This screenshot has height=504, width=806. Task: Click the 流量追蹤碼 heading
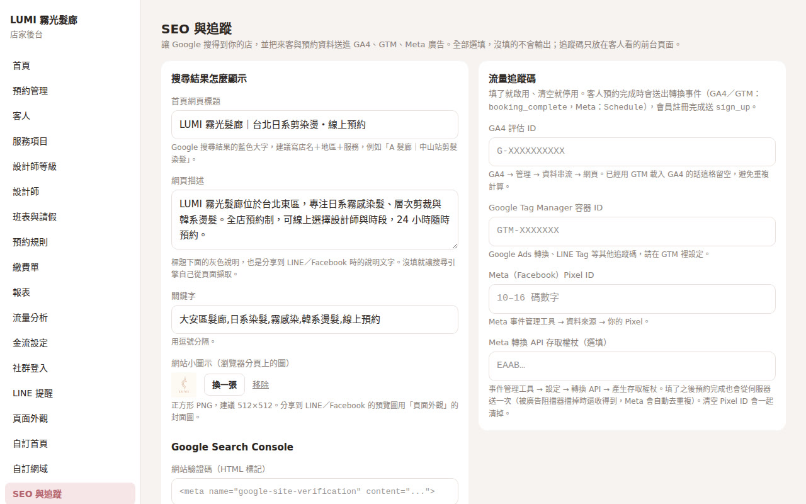coord(512,79)
